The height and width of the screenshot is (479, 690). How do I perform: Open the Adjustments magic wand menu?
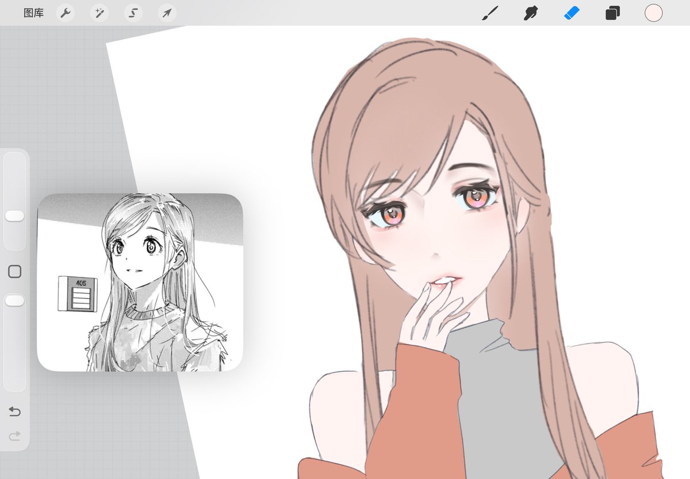coord(99,13)
